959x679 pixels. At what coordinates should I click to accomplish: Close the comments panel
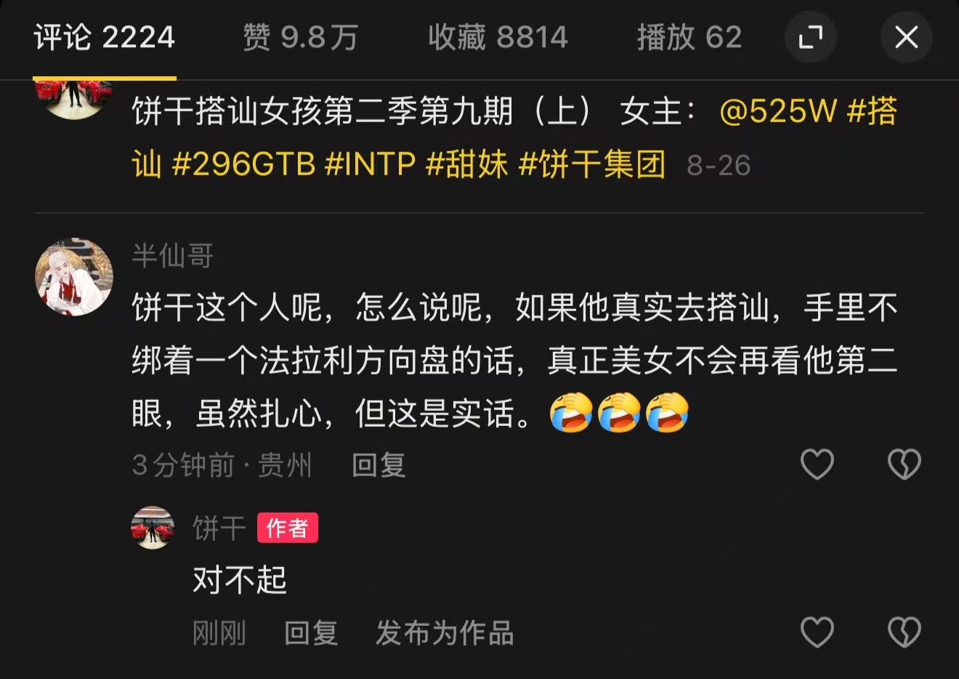[x=906, y=36]
